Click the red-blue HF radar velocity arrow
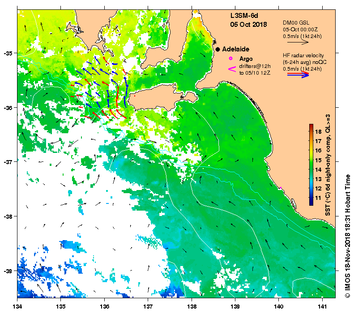Viewport: 354px width, 313px height. click(298, 74)
